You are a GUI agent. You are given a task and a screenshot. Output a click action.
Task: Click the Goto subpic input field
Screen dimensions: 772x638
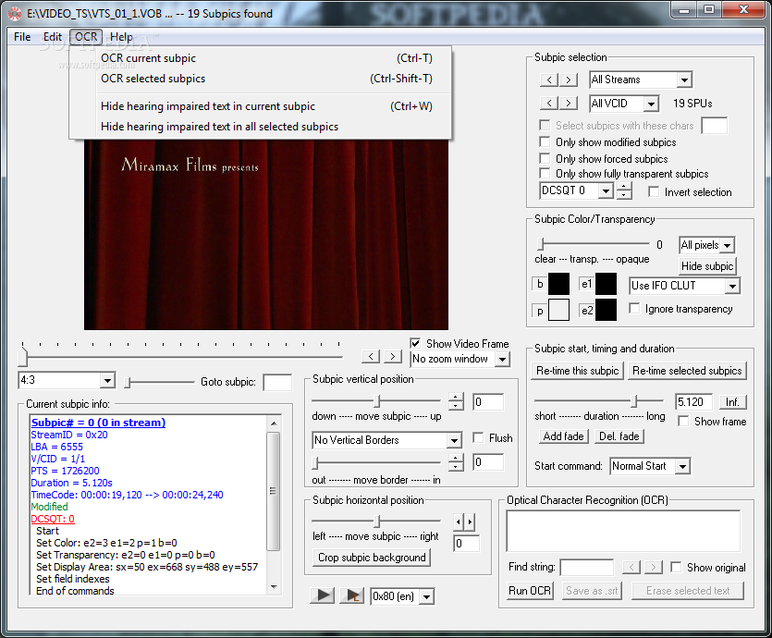[x=277, y=382]
